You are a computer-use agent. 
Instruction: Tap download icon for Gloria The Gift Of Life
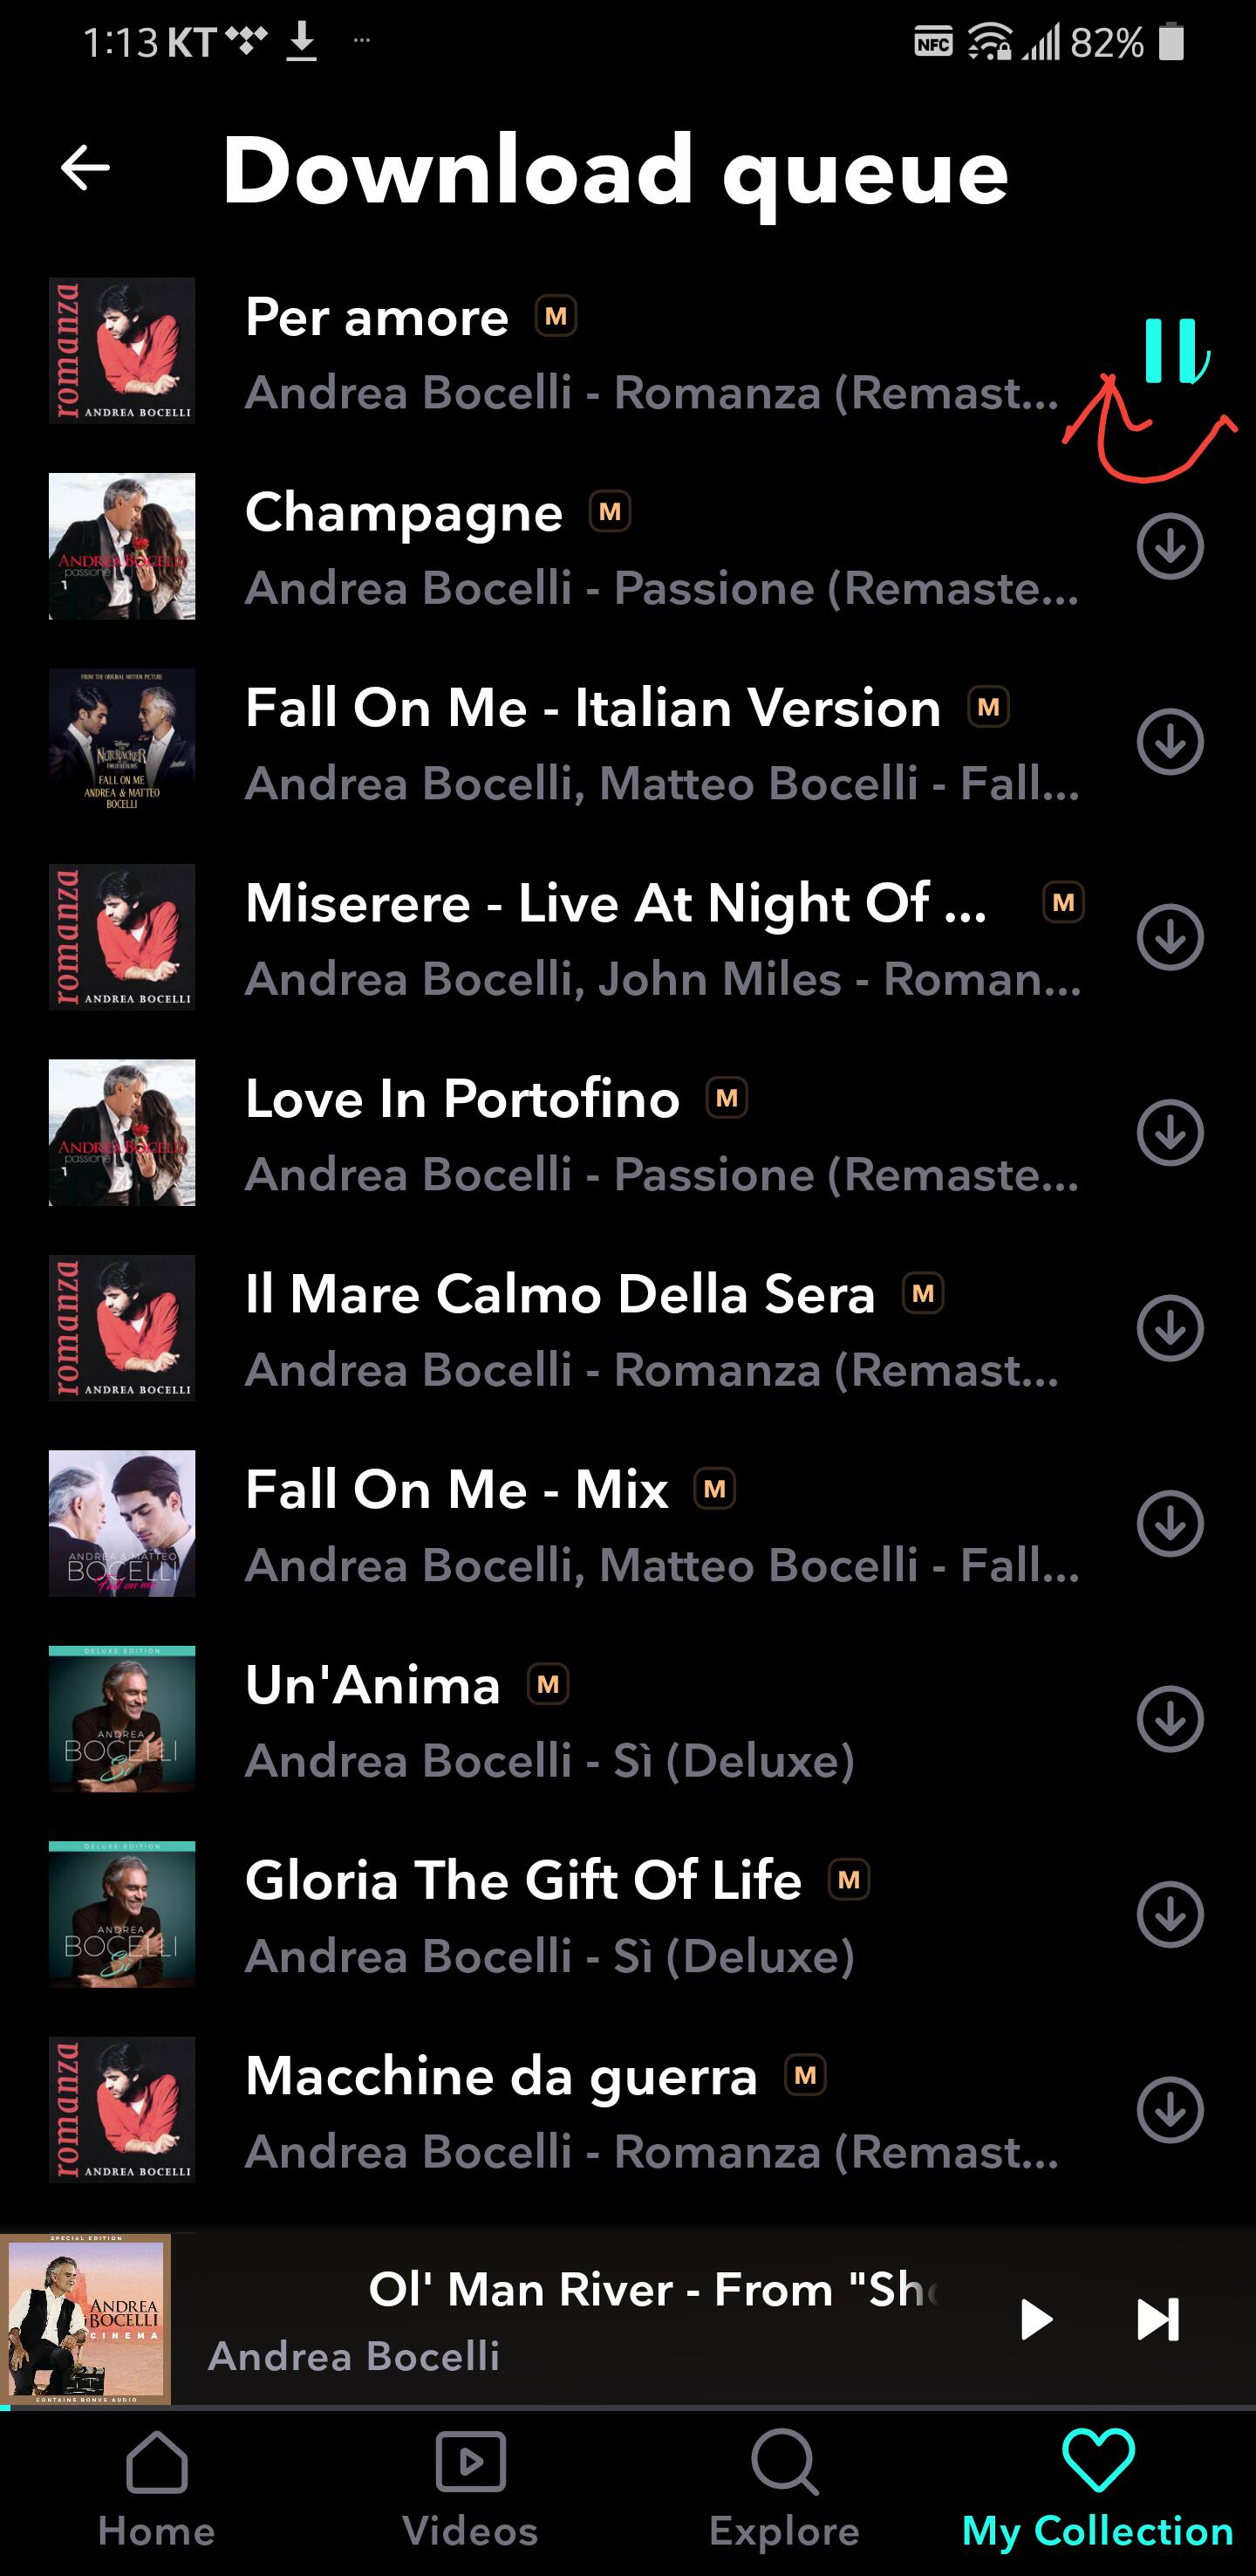click(1169, 1915)
